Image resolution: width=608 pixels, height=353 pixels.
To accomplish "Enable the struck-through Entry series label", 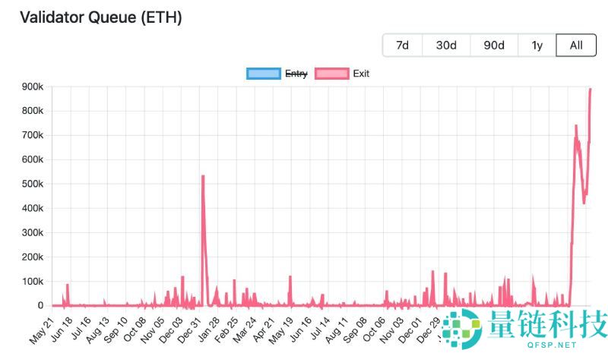I will 296,74.
